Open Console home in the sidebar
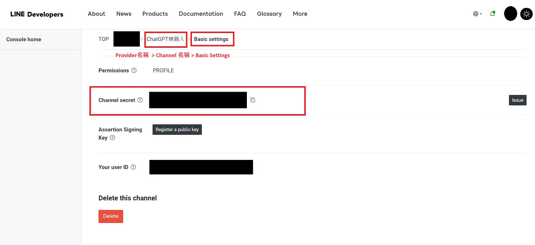535x245 pixels. pyautogui.click(x=24, y=39)
